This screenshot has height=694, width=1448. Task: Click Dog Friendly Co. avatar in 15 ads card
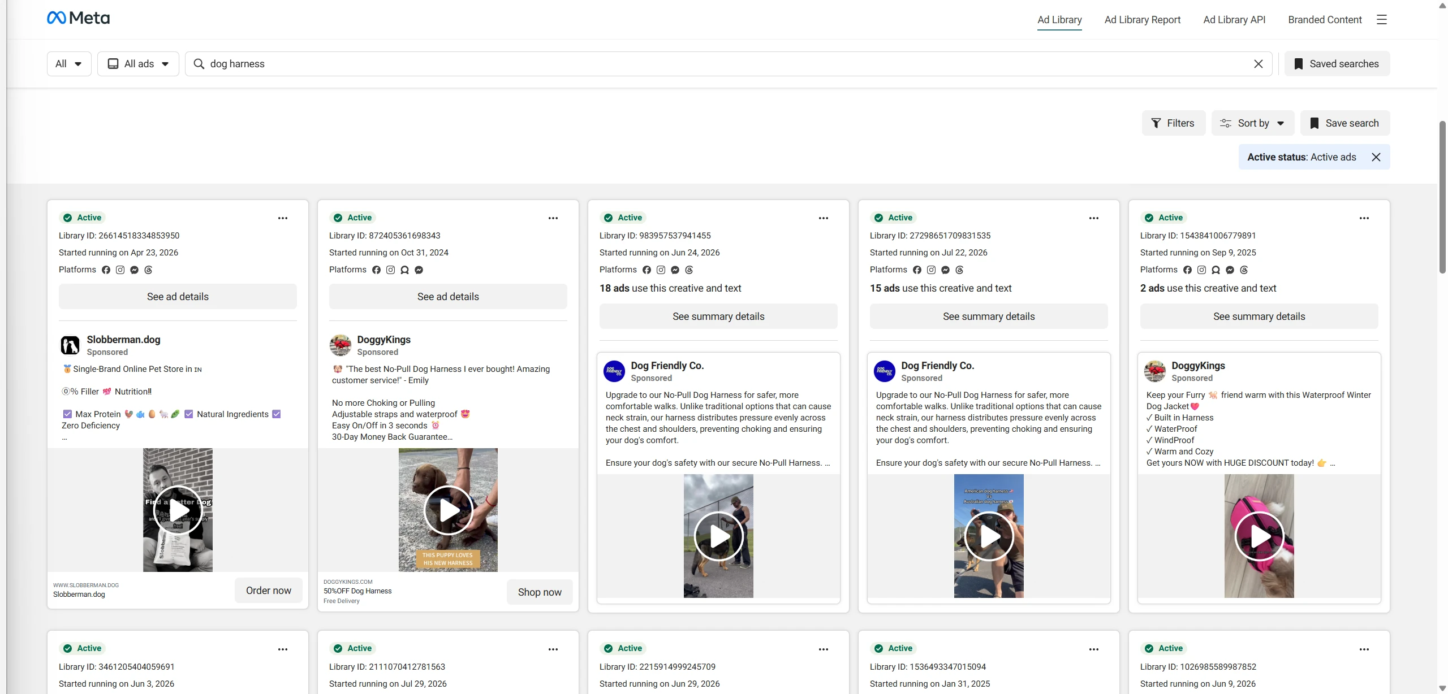pyautogui.click(x=885, y=371)
